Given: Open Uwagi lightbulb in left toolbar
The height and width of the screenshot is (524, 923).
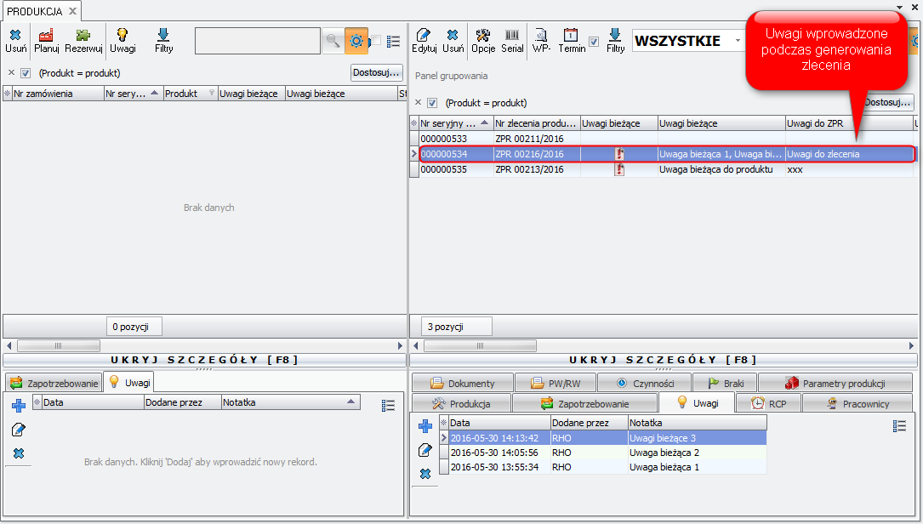Looking at the screenshot, I should click(122, 36).
